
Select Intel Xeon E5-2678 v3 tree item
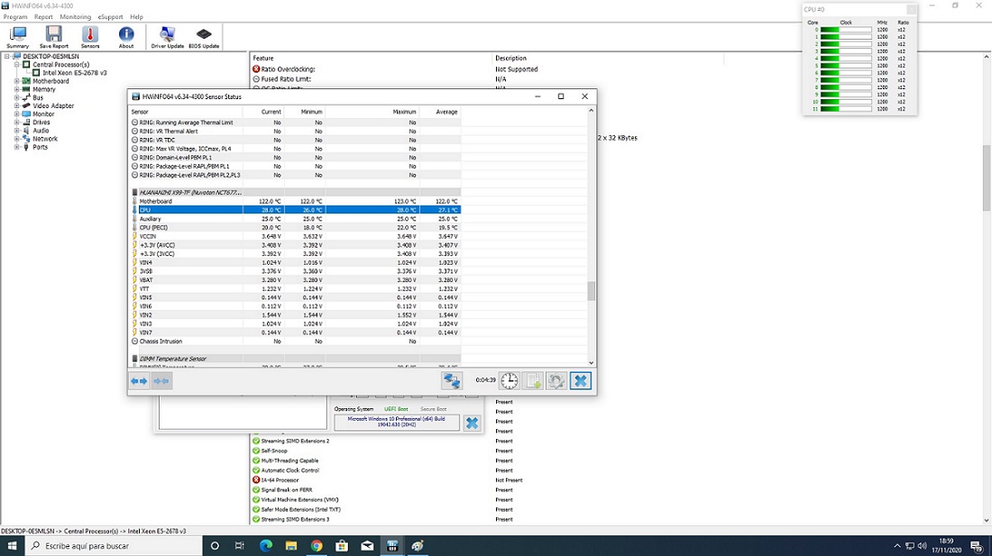click(x=74, y=73)
